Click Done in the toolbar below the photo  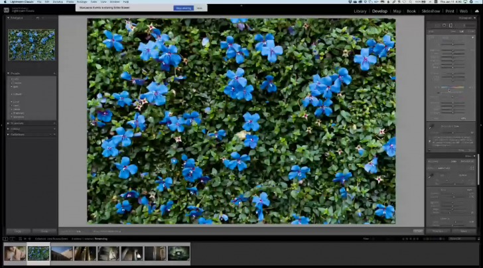tap(418, 231)
